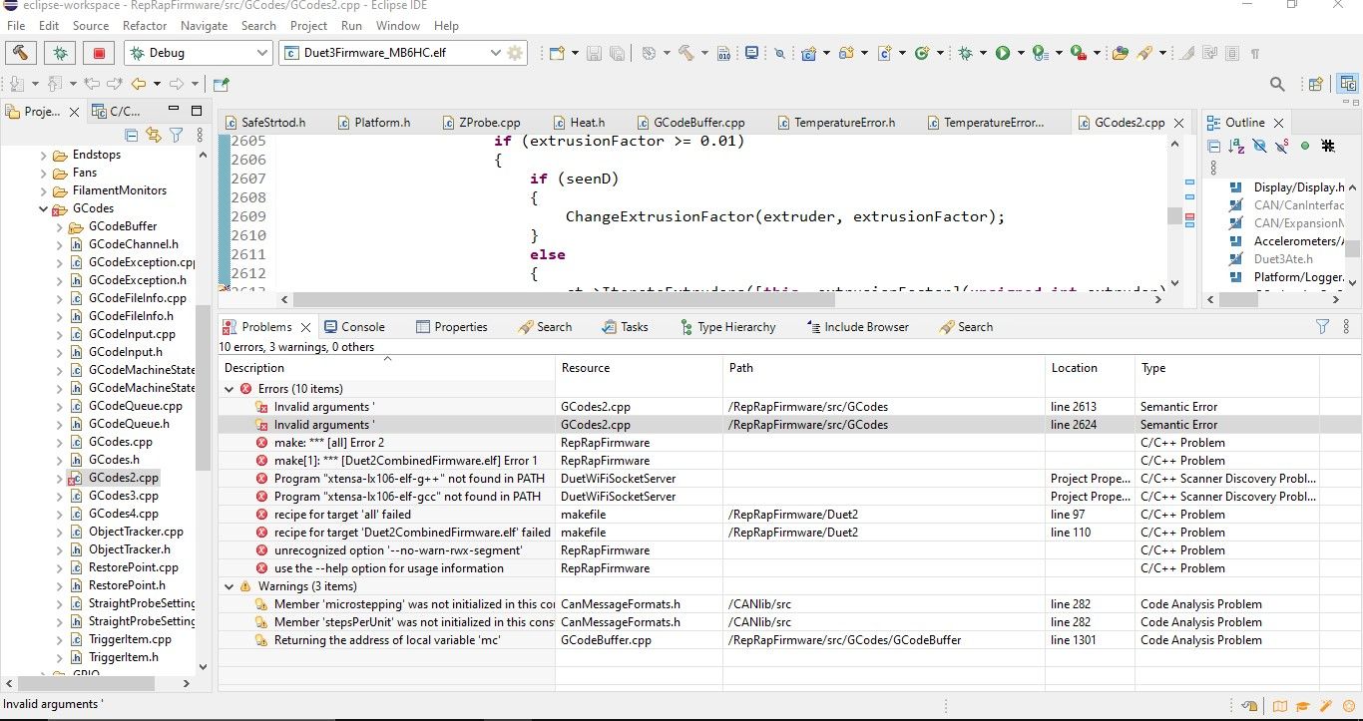This screenshot has height=721, width=1363.
Task: Click the yellow Back navigation arrow
Action: tap(139, 84)
